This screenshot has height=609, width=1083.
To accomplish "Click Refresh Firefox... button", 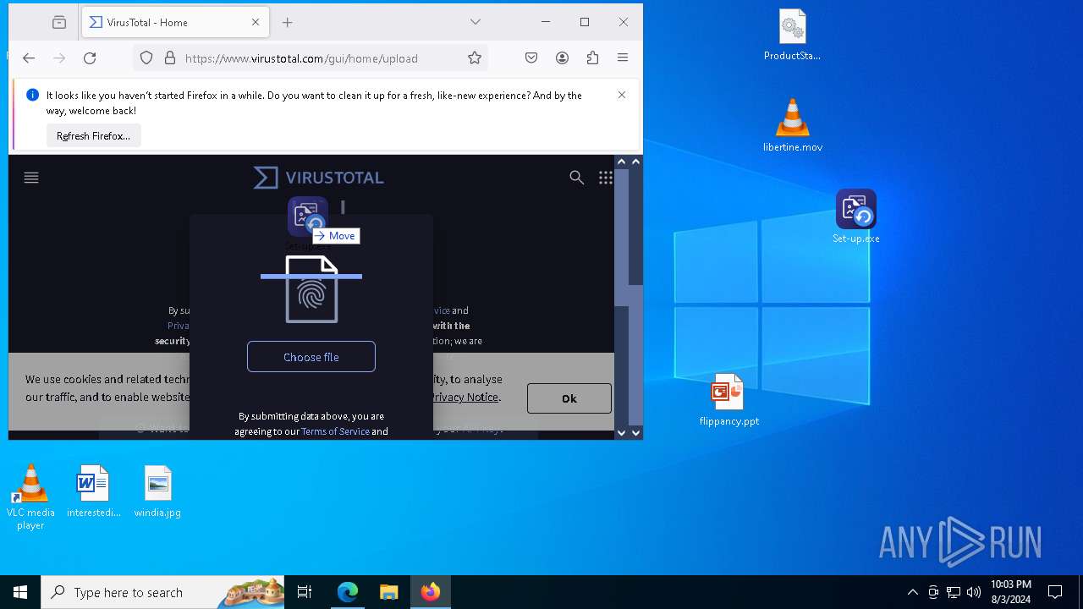I will coord(93,135).
